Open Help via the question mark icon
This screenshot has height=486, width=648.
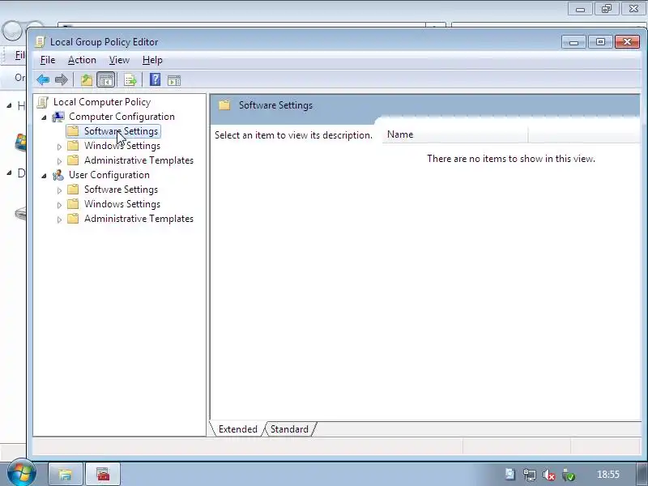(x=155, y=79)
